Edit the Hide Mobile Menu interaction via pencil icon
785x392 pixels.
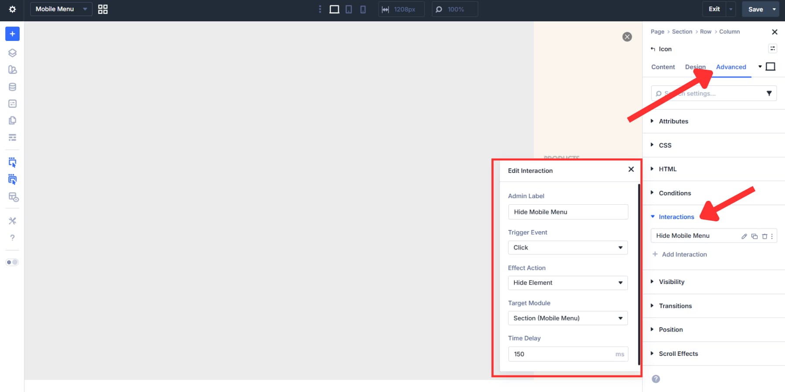pos(744,236)
